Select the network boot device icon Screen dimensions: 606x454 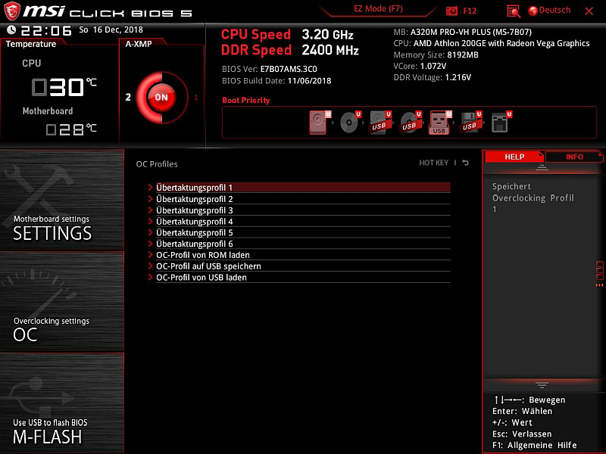coord(501,123)
